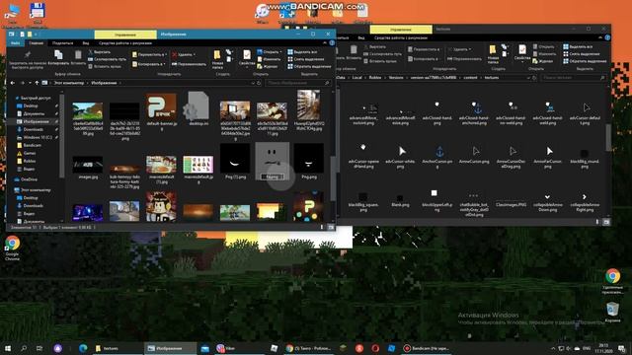Click Снять выделение in Изображения window
This screenshot has height=355, width=632.
(x=307, y=59)
